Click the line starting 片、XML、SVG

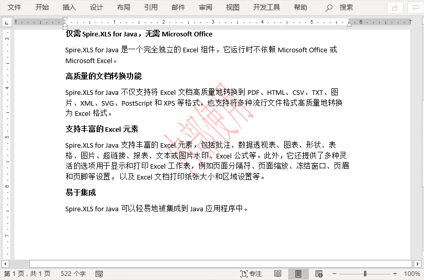tap(204, 103)
